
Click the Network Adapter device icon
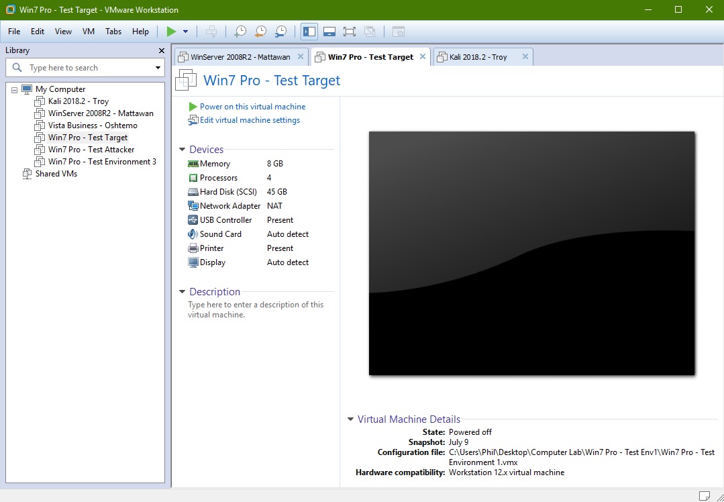point(193,206)
